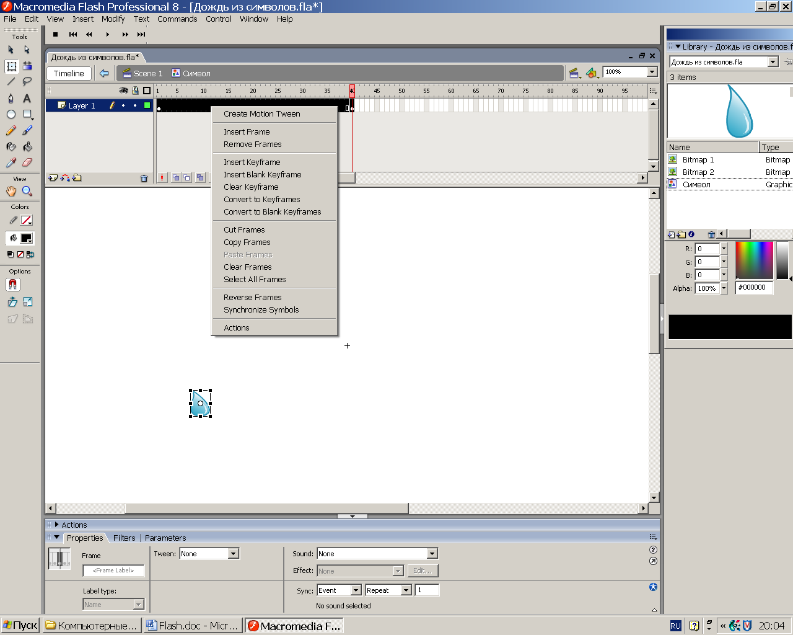Select the Pencil tool
Viewport: 793px width, 635px height.
coord(11,130)
